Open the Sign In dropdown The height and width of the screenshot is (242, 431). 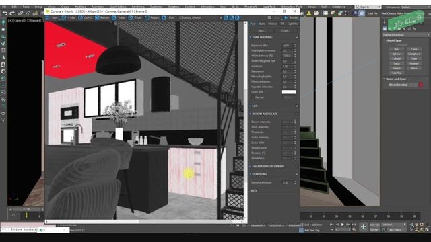pos(368,7)
